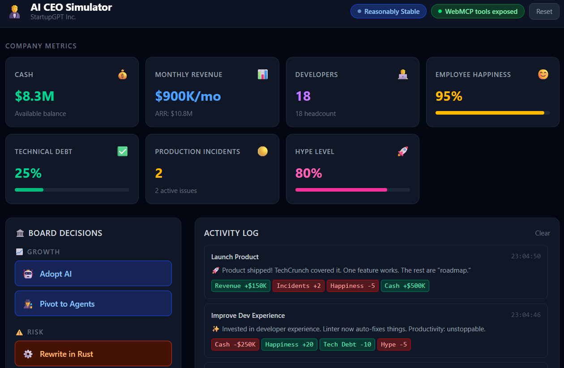This screenshot has height=368, width=564.
Task: Click the bank building icon beside Board Decisions
Action: pos(20,233)
